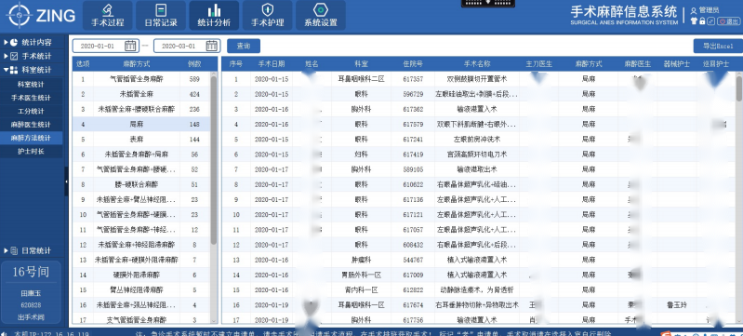The height and width of the screenshot is (336, 743).
Task: Collapse the 科室统计 group arrow
Action: pyautogui.click(x=7, y=70)
